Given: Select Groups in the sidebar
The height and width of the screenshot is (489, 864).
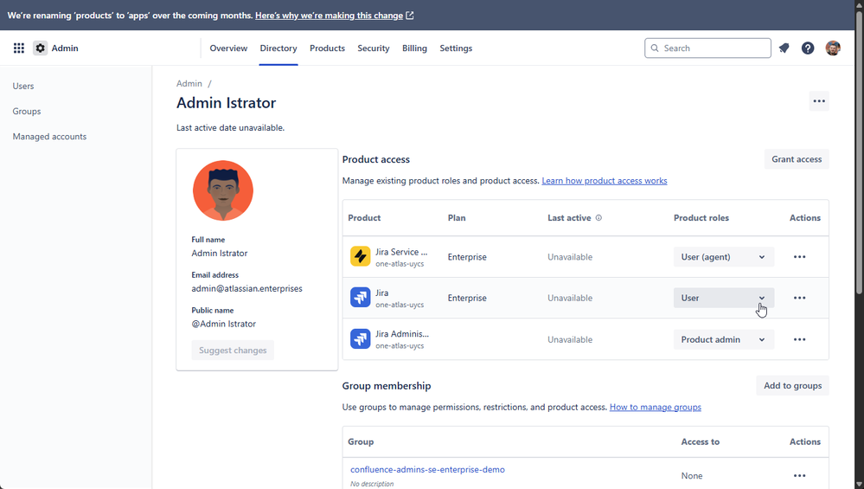Looking at the screenshot, I should click(27, 112).
